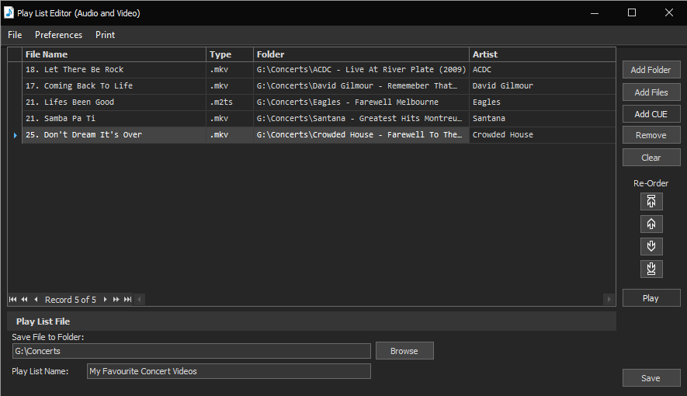
Task: Jump to last record in navigator
Action: click(x=127, y=300)
